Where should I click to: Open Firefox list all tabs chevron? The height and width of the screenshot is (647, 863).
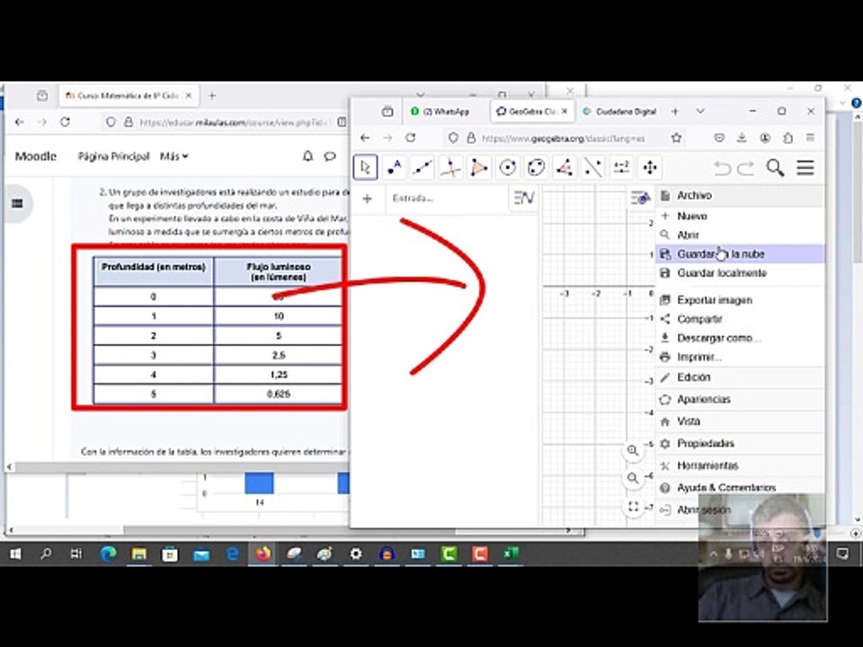[x=700, y=111]
